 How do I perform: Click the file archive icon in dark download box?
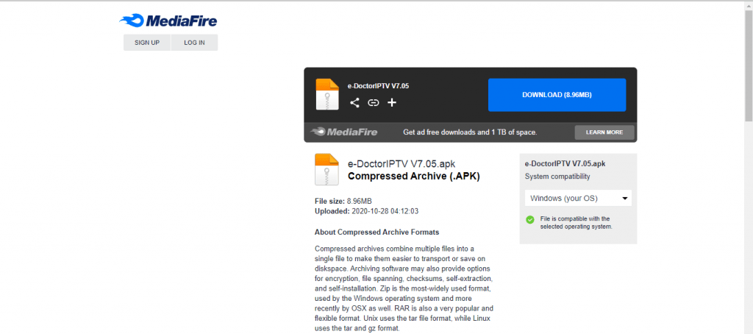(x=327, y=94)
